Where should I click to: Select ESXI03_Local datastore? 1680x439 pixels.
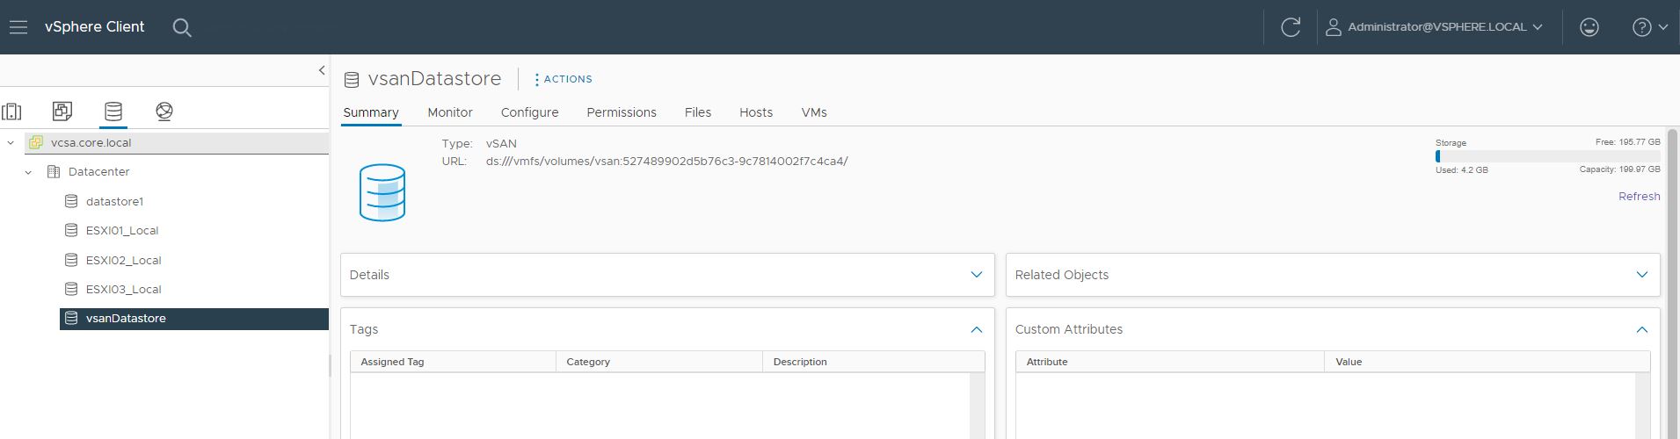pyautogui.click(x=123, y=289)
